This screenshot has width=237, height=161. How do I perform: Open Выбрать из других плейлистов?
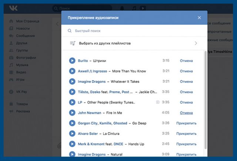click(134, 43)
